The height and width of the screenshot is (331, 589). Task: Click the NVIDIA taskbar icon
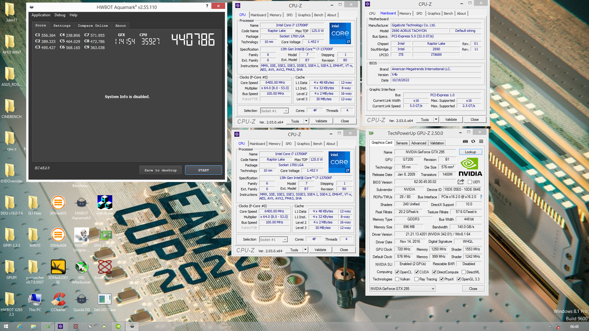(x=118, y=326)
